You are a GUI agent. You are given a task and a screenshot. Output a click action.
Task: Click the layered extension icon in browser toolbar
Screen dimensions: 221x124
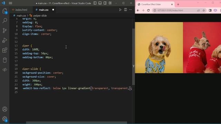coord(215,10)
